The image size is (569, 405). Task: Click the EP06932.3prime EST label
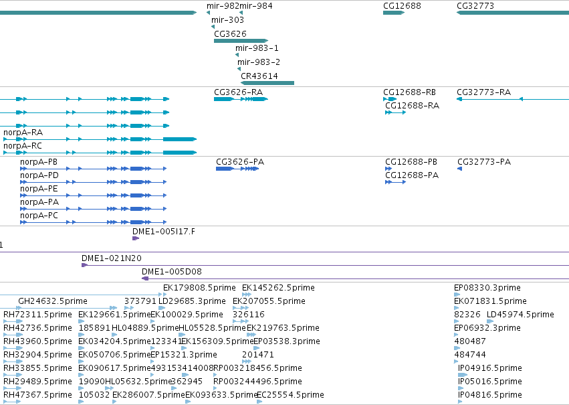pos(487,329)
